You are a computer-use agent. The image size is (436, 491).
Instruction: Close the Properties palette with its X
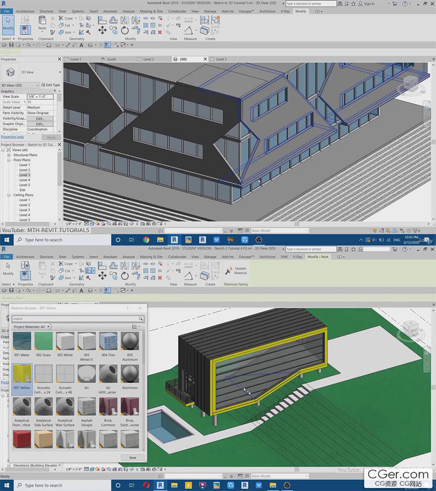click(60, 59)
